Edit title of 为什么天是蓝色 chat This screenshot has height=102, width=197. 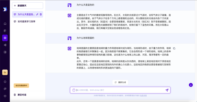[x=37, y=14]
